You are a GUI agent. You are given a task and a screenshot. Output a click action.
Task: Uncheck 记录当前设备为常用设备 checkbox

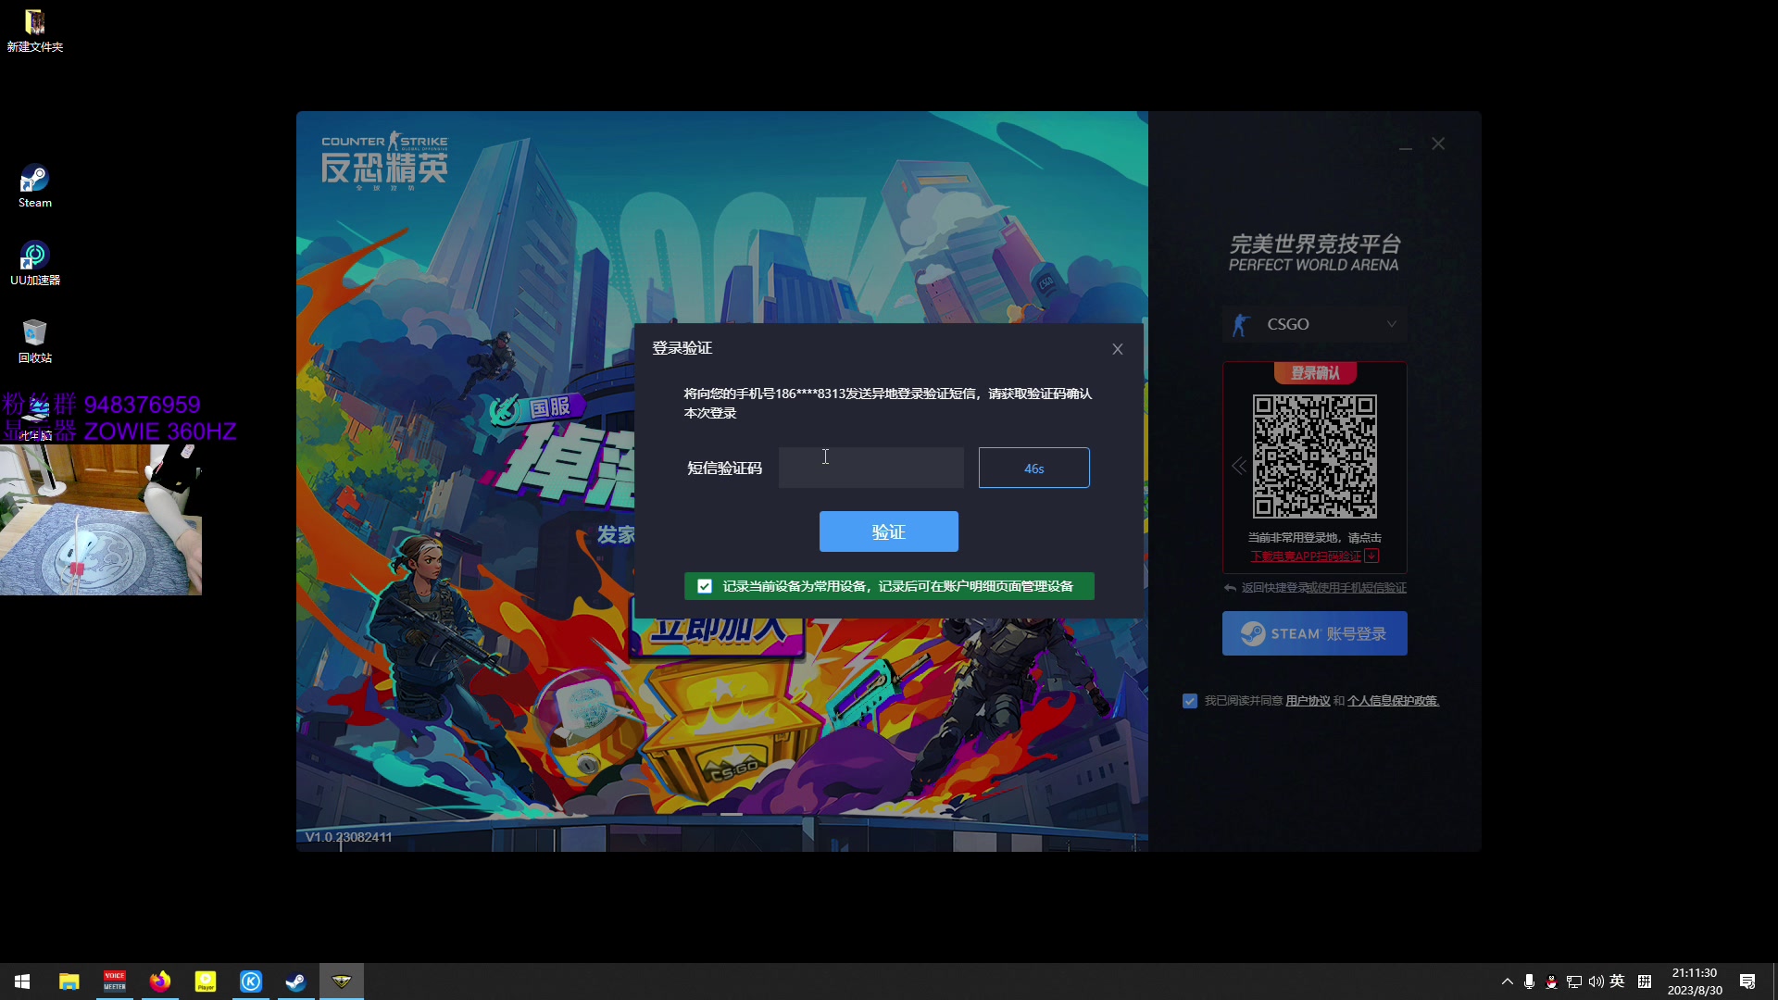click(705, 586)
